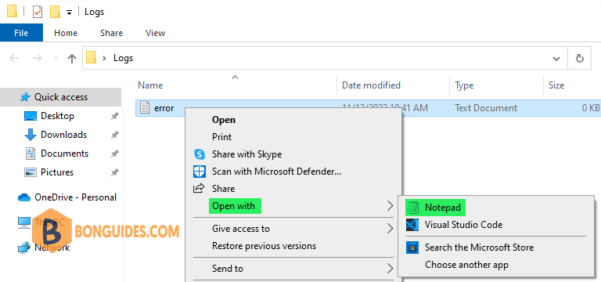Image resolution: width=601 pixels, height=282 pixels.
Task: Select Quick access in navigation pane
Action: click(60, 97)
